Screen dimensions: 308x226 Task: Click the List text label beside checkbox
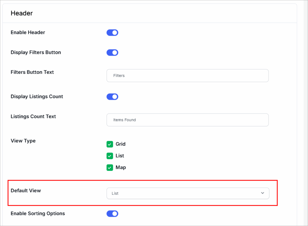(x=120, y=156)
